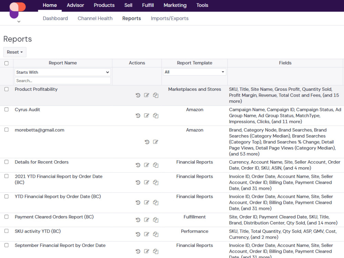Screen dimensions: 344x258
Task: Copy Payment Cleared Orders Report (BC)
Action: pyautogui.click(x=155, y=220)
